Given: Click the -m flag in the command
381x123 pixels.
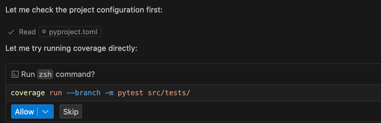Looking at the screenshot, I should 109,93.
